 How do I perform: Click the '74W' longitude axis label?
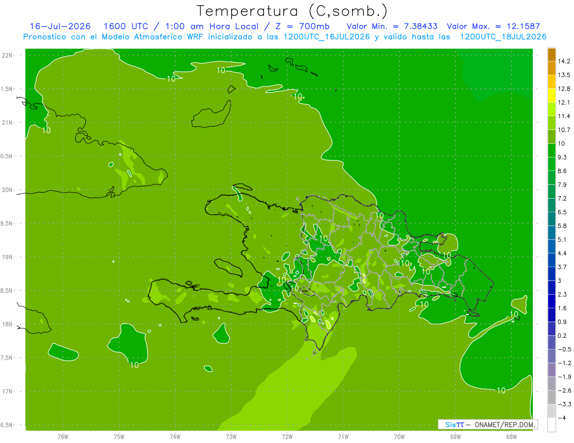(175, 436)
